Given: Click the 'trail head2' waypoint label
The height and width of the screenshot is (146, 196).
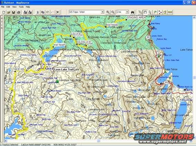Looking at the screenshot, I should pyautogui.click(x=112, y=25).
